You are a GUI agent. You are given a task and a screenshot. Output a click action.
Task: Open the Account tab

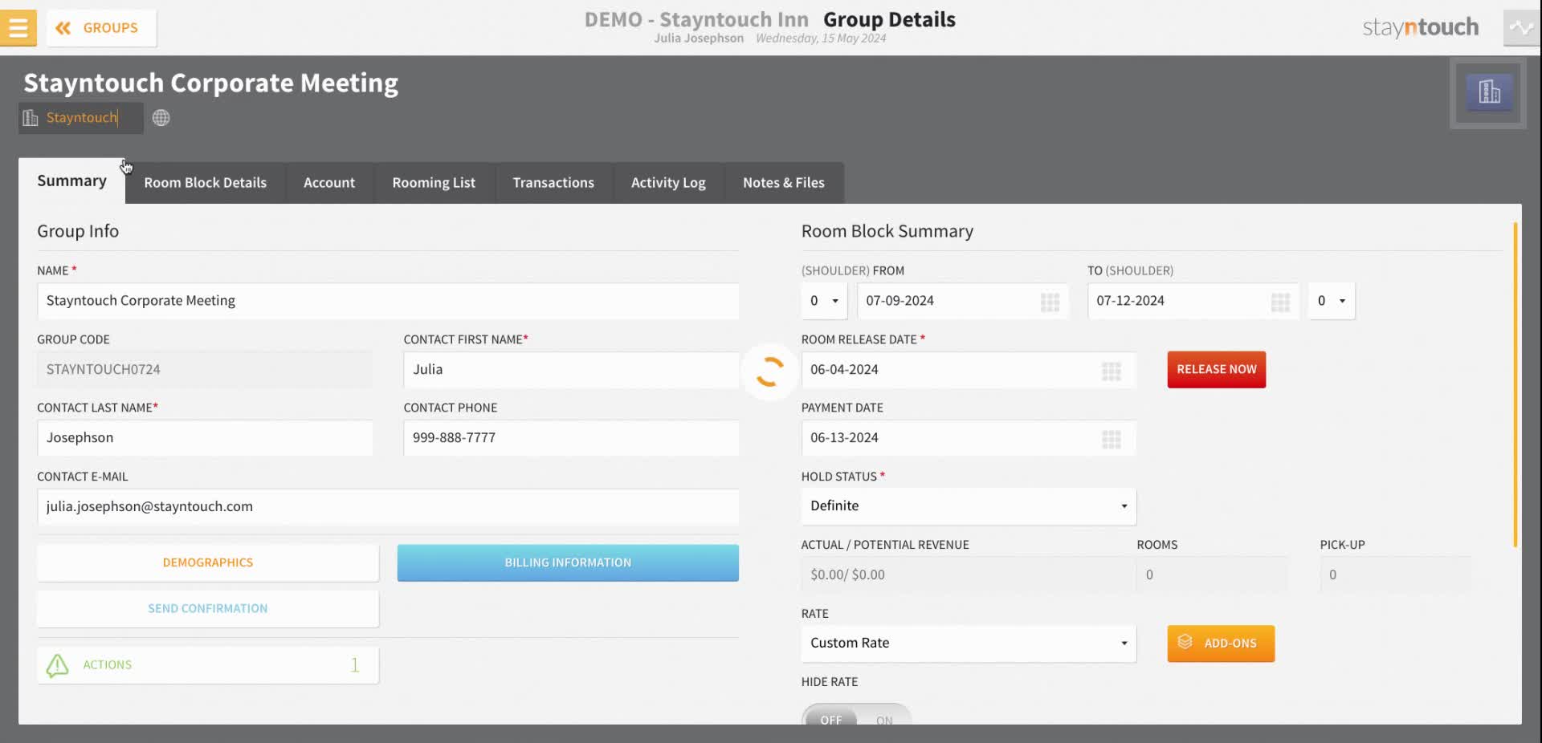[329, 183]
